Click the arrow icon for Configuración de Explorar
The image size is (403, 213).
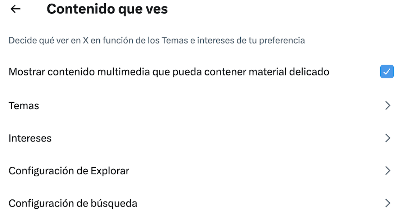(388, 171)
